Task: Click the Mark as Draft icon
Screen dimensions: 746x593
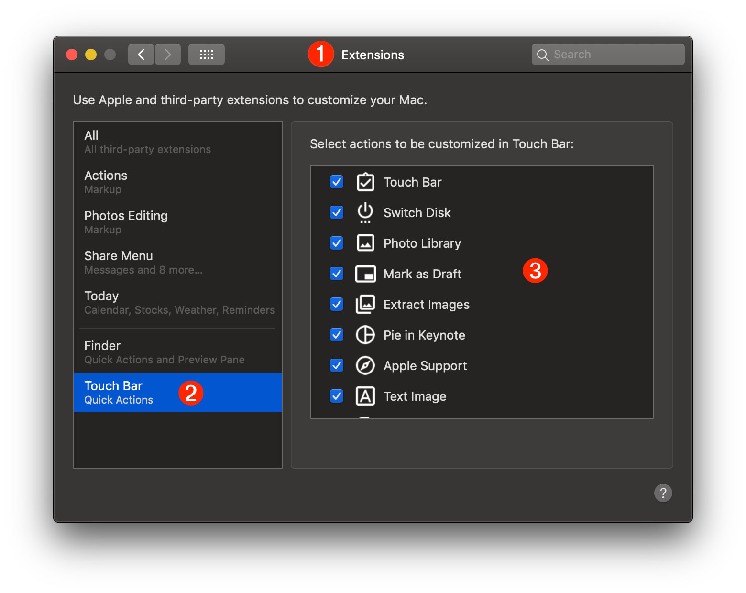Action: [x=365, y=274]
